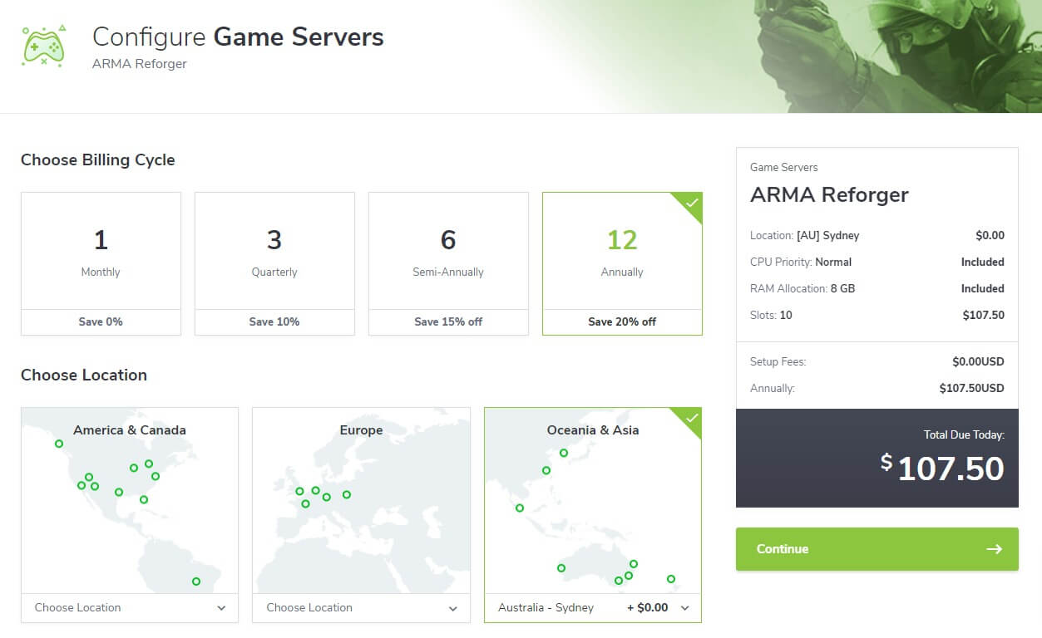This screenshot has width=1042, height=638.
Task: Click the Setup Fees $0.00USD value
Action: click(978, 362)
